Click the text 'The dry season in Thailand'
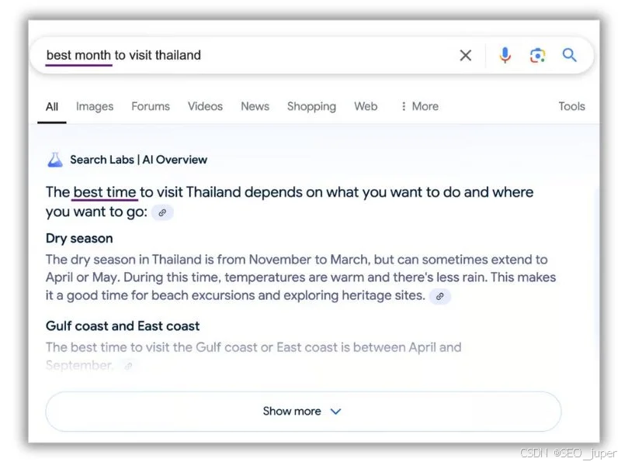The height and width of the screenshot is (465, 628). tap(123, 260)
